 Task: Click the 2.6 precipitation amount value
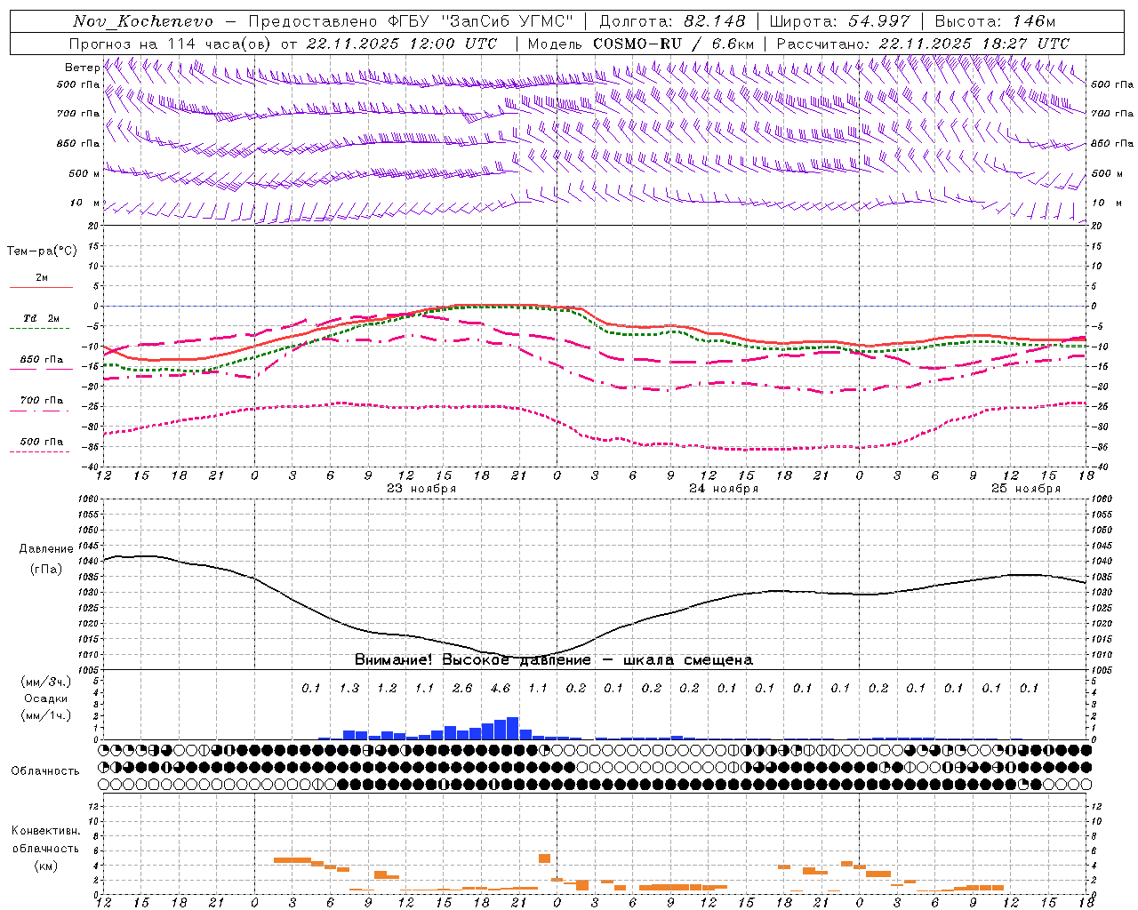pyautogui.click(x=462, y=688)
